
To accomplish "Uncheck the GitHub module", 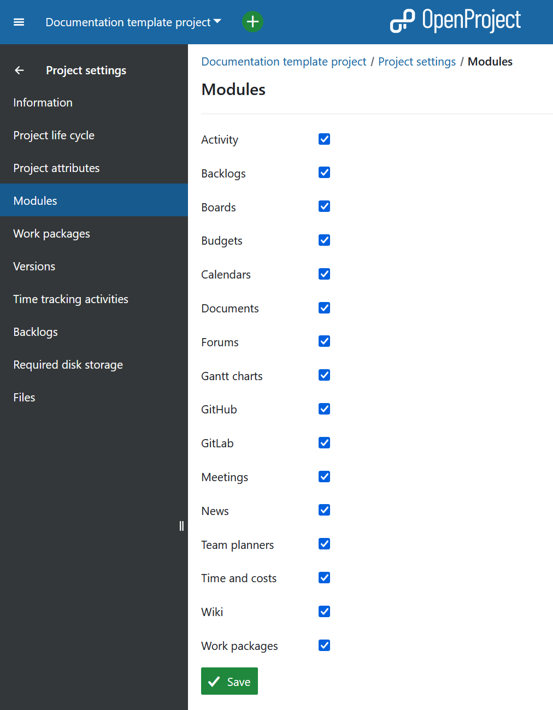I will (325, 409).
